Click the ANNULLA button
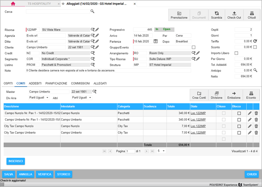Viewport: 262px width, 187px height. [25, 174]
